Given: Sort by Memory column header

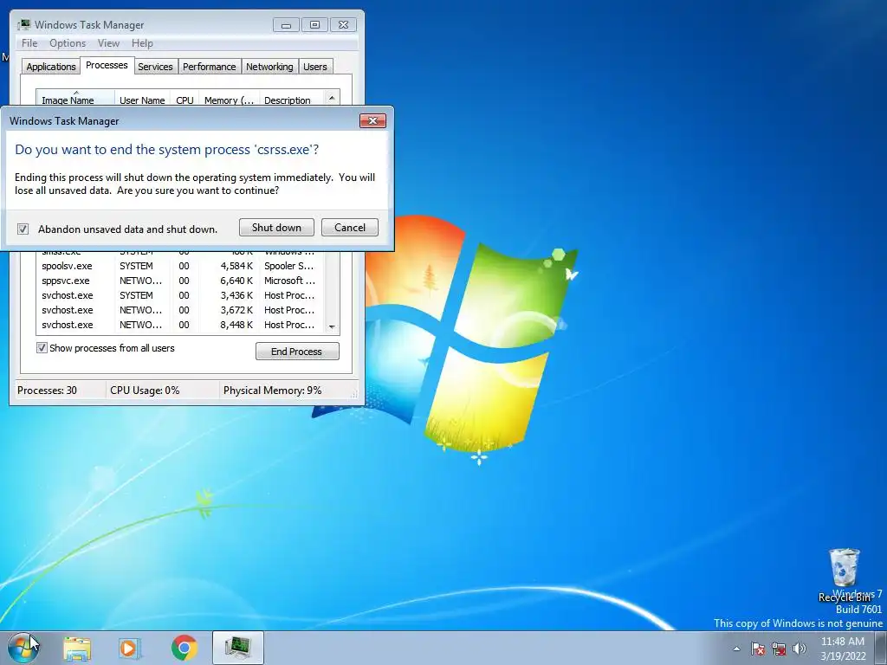Looking at the screenshot, I should [x=229, y=97].
